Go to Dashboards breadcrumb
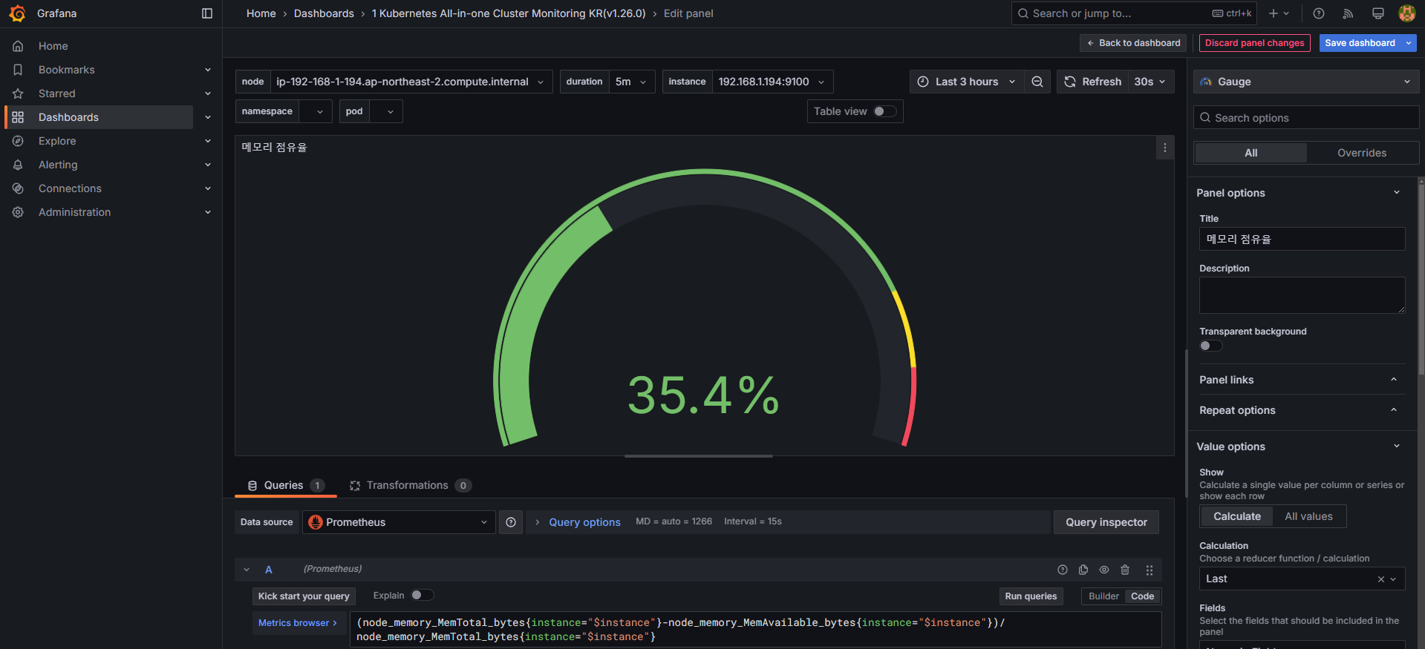Image resolution: width=1425 pixels, height=649 pixels. click(324, 13)
